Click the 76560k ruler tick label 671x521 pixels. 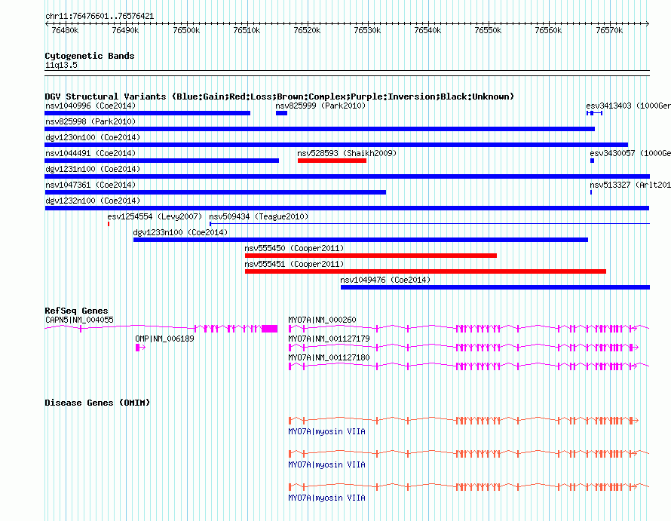click(x=548, y=31)
